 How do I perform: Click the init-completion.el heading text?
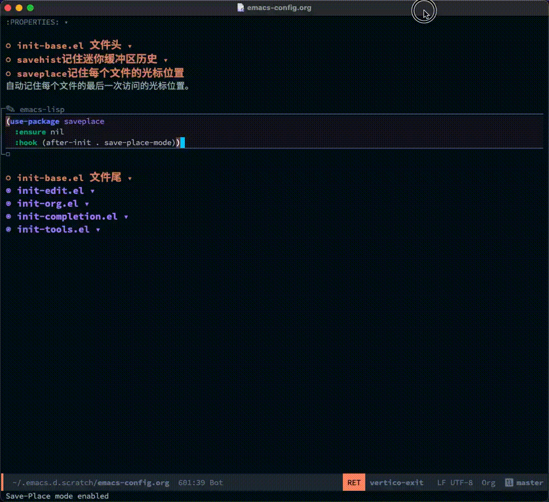point(67,217)
